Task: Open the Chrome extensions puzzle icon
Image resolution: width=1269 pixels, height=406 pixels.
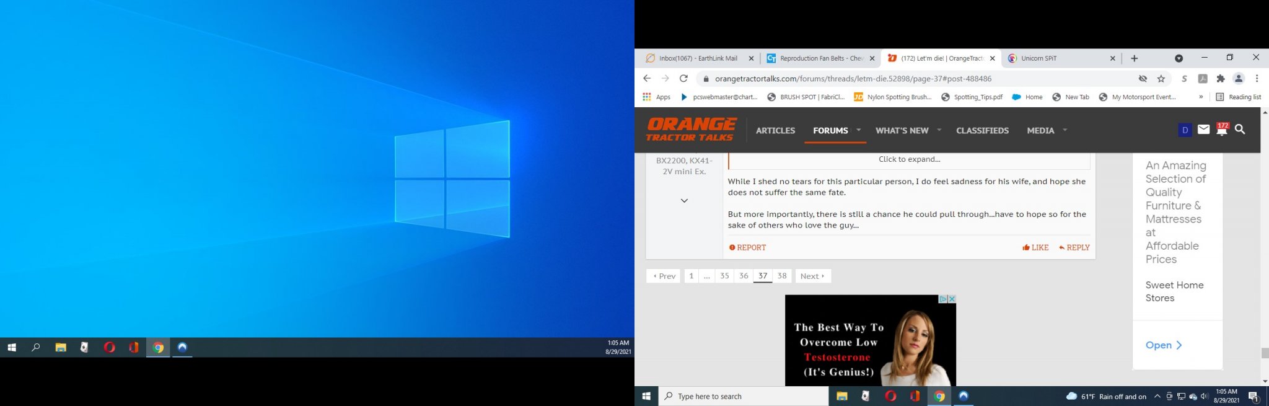Action: (x=1220, y=79)
